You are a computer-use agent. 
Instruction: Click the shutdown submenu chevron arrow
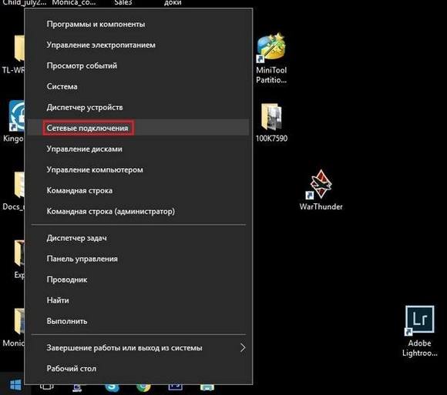pos(243,348)
